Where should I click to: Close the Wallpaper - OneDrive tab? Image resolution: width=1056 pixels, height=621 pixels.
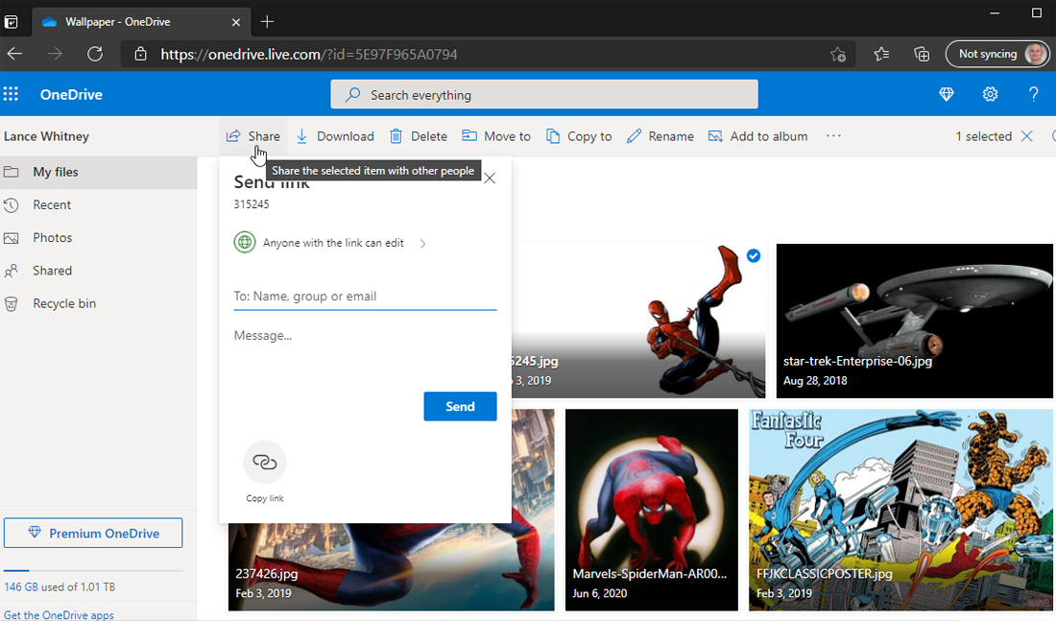tap(236, 22)
